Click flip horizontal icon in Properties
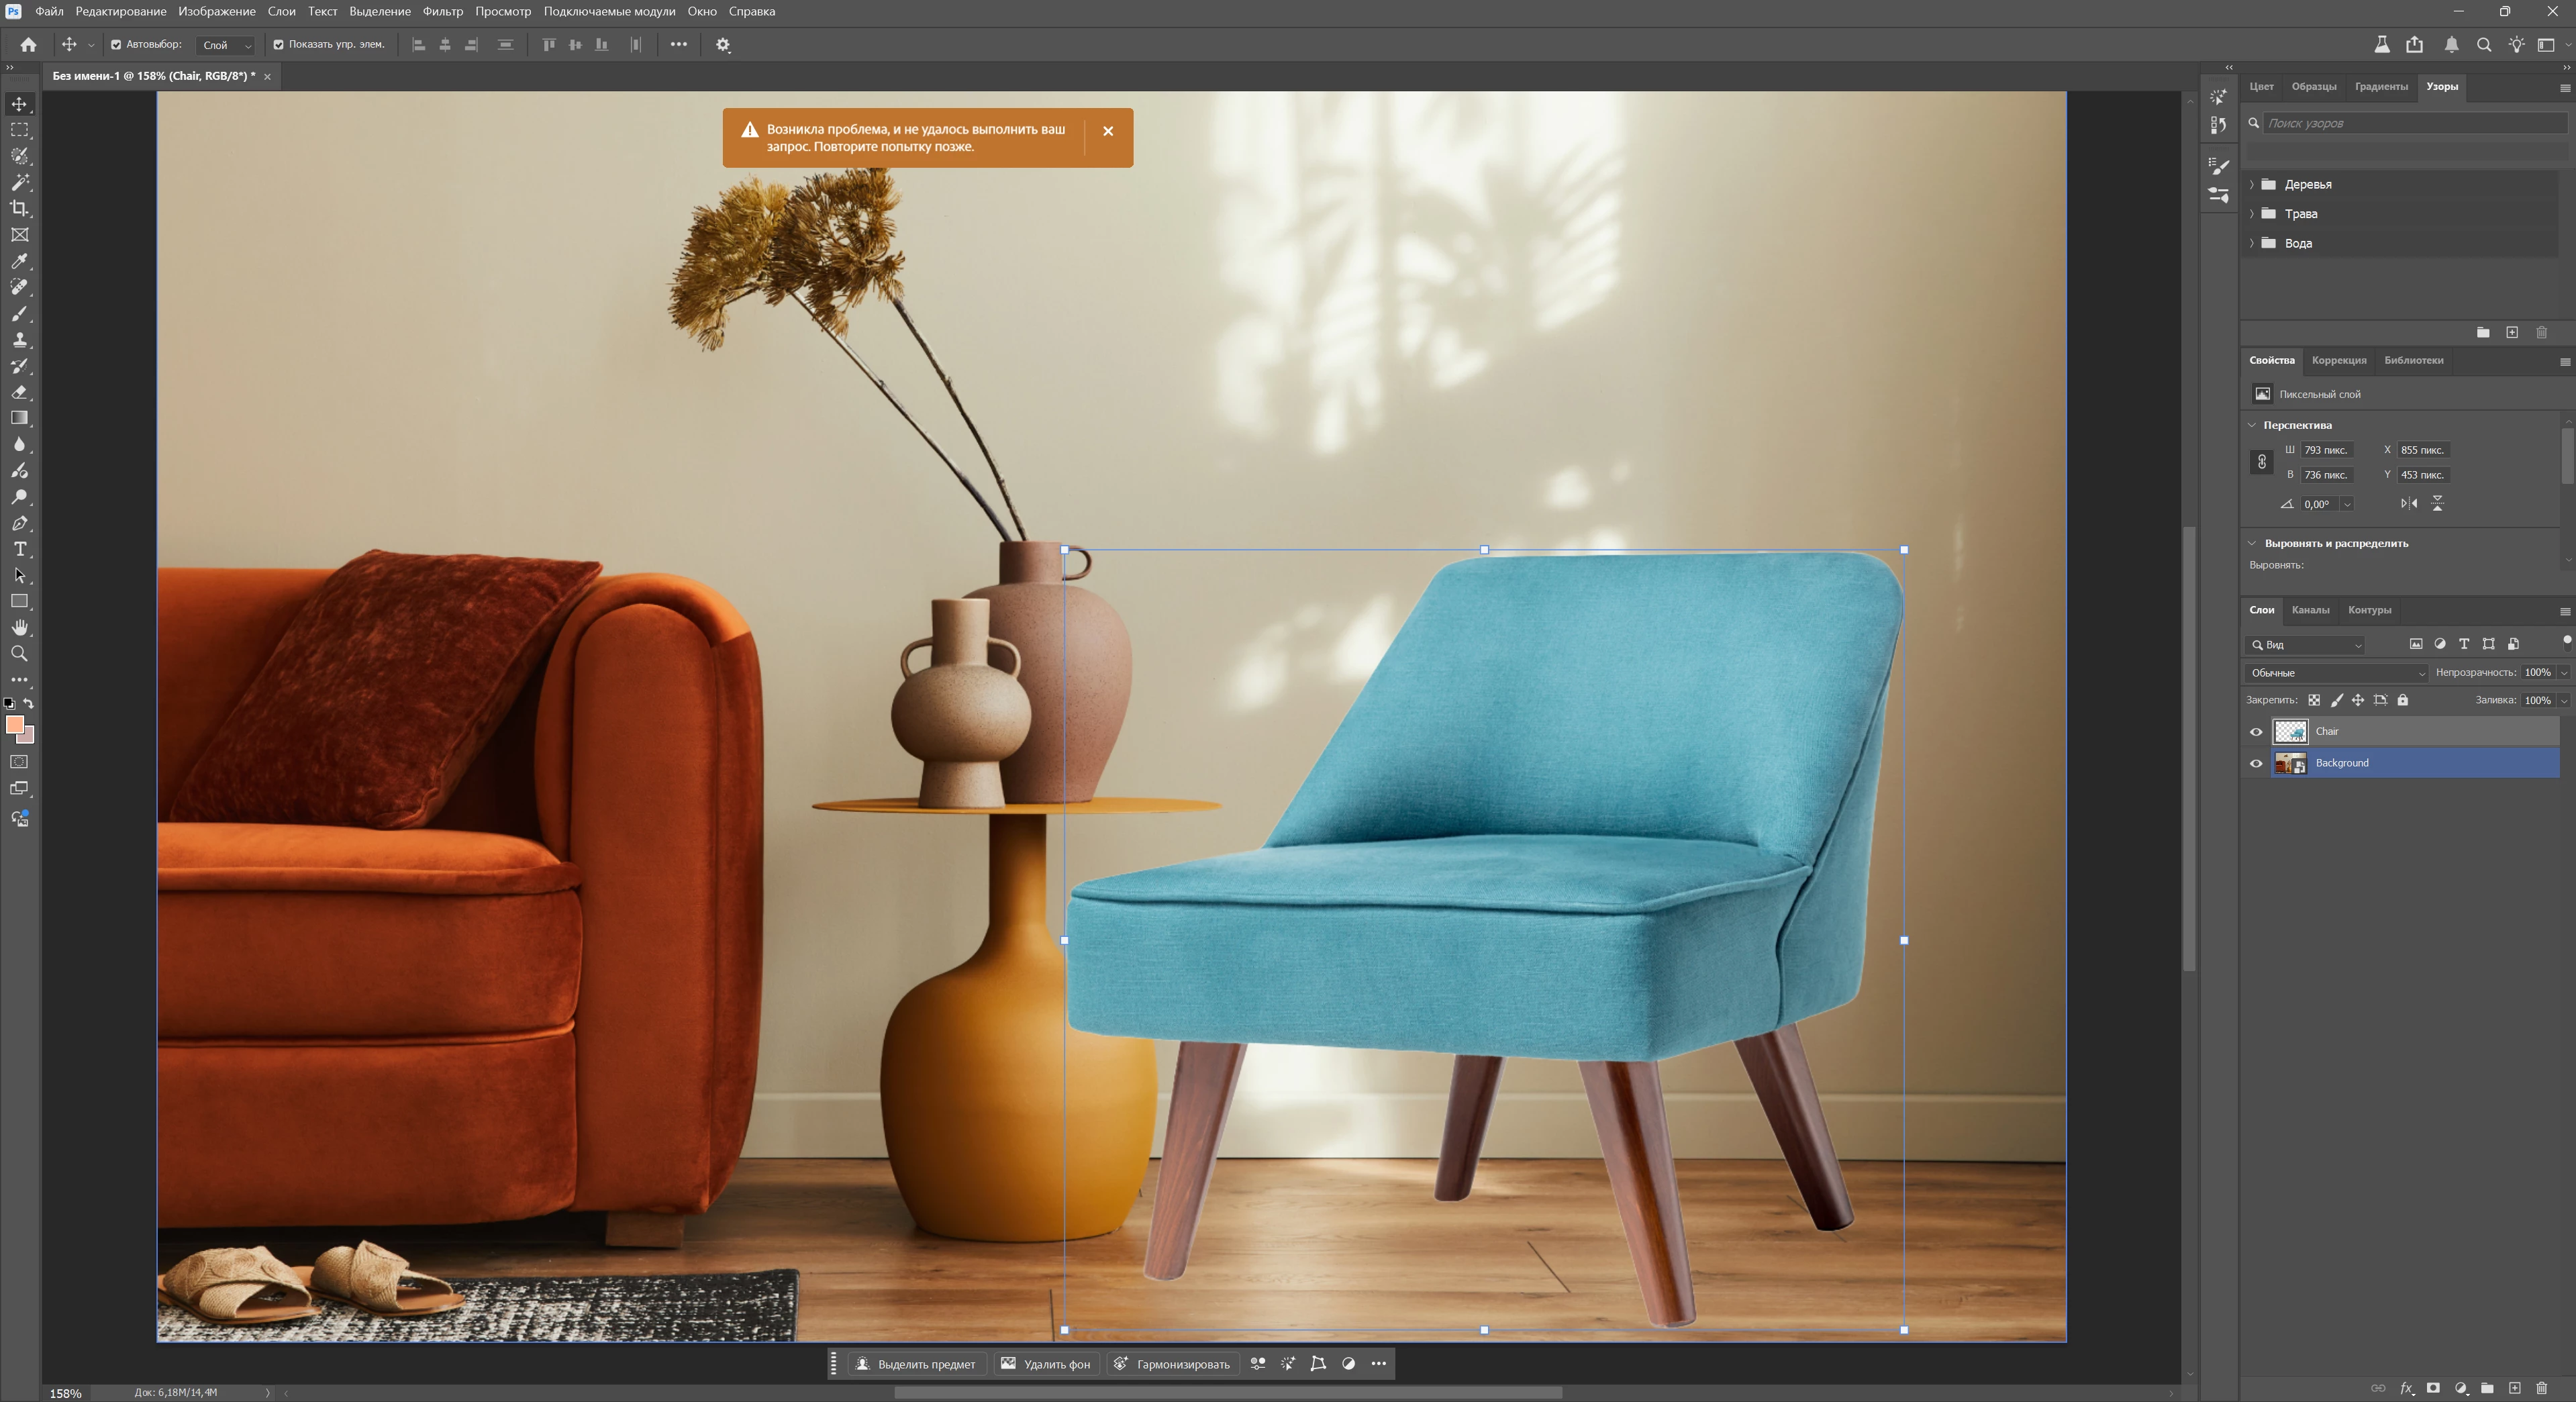2576x1402 pixels. 2409,504
